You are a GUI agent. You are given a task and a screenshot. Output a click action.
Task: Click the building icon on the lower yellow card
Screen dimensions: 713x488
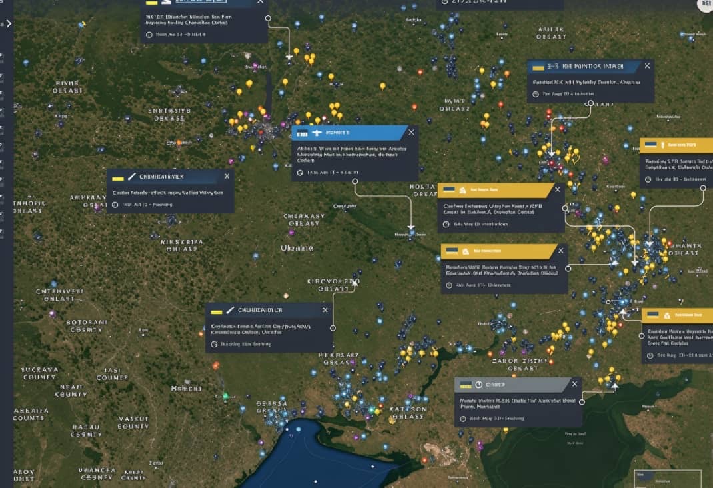(466, 252)
